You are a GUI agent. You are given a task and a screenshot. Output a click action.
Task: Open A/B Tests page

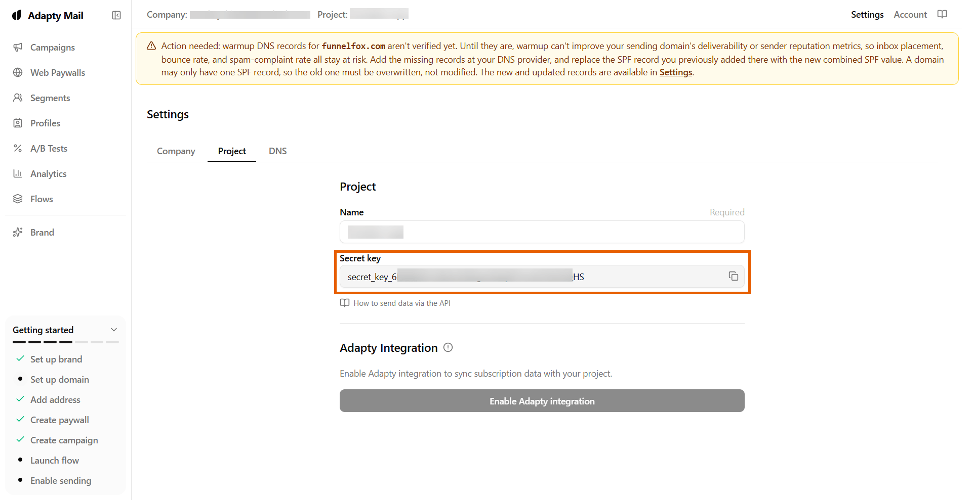pos(49,148)
